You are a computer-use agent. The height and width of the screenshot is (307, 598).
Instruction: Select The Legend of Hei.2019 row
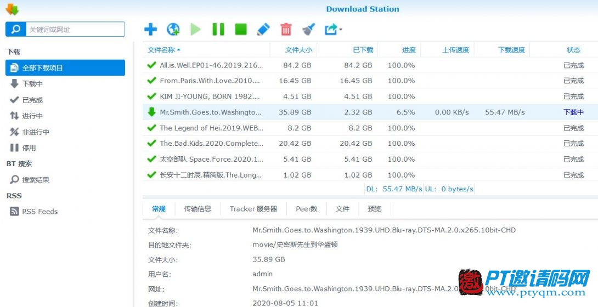(x=370, y=128)
